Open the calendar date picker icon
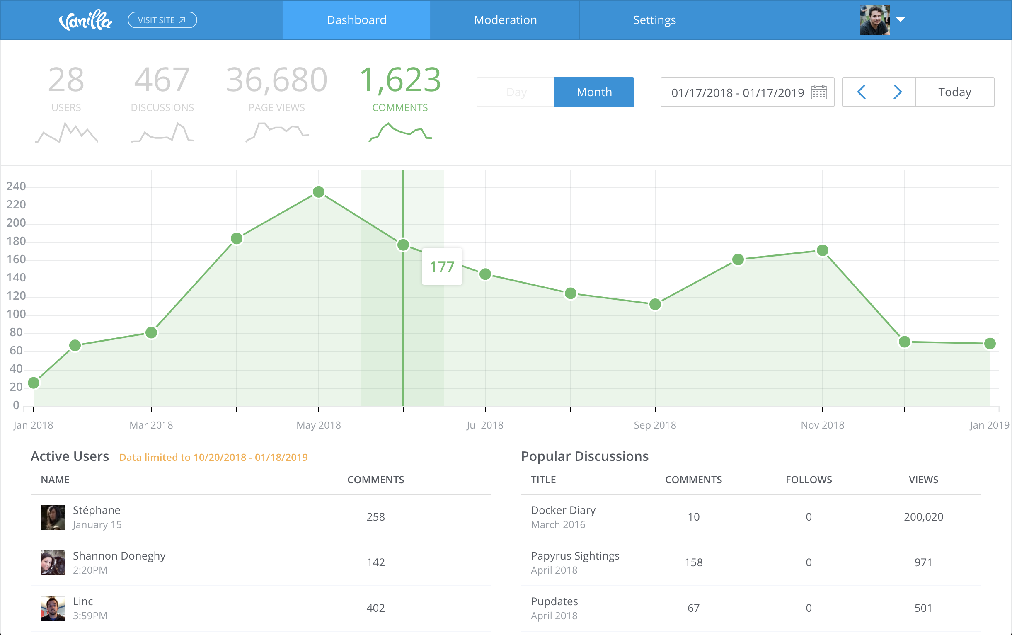 [x=818, y=92]
